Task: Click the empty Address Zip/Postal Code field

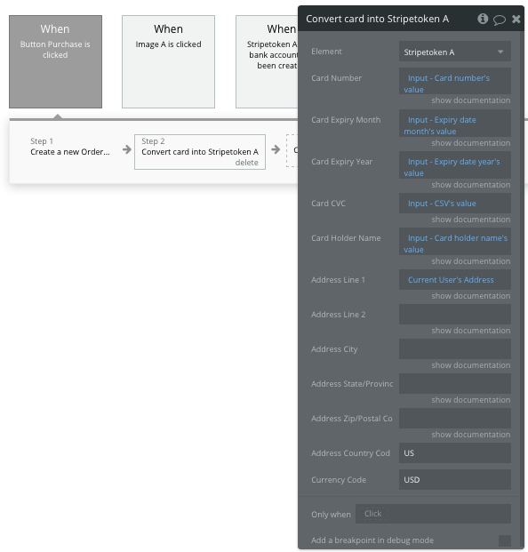Action: pos(455,419)
